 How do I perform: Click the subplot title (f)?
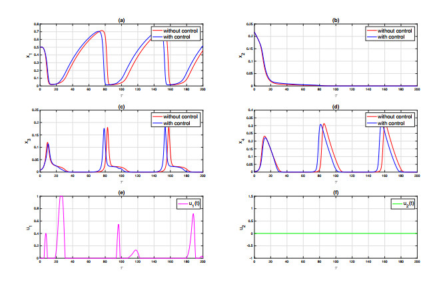tap(335, 193)
